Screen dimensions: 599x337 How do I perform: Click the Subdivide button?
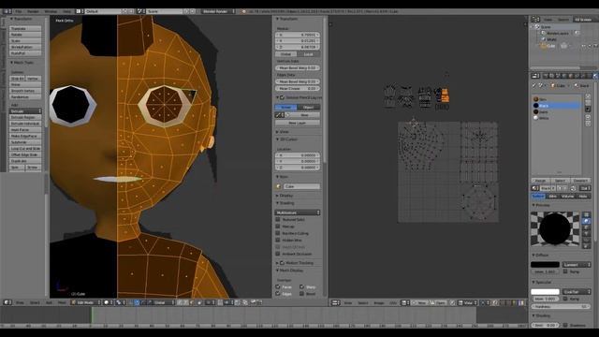click(x=25, y=142)
